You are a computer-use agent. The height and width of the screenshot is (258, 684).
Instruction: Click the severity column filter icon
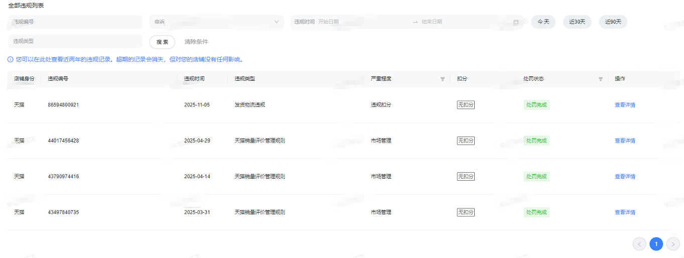coord(443,79)
